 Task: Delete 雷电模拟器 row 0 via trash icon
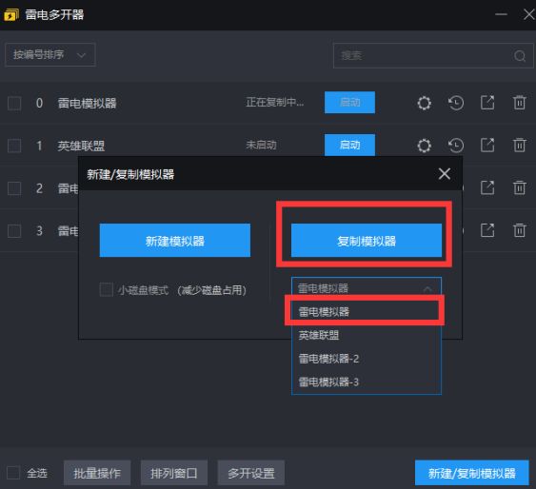(519, 103)
